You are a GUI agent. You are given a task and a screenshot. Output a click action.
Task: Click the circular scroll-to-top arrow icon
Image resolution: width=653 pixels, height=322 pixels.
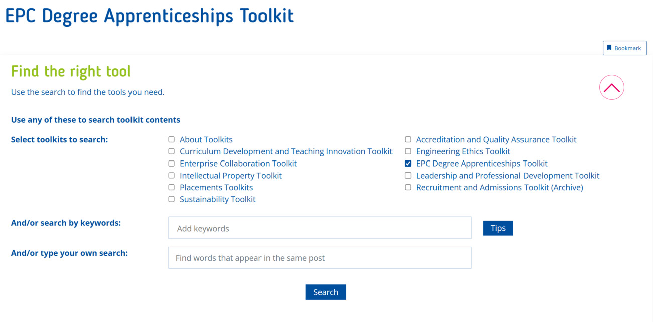pyautogui.click(x=611, y=87)
